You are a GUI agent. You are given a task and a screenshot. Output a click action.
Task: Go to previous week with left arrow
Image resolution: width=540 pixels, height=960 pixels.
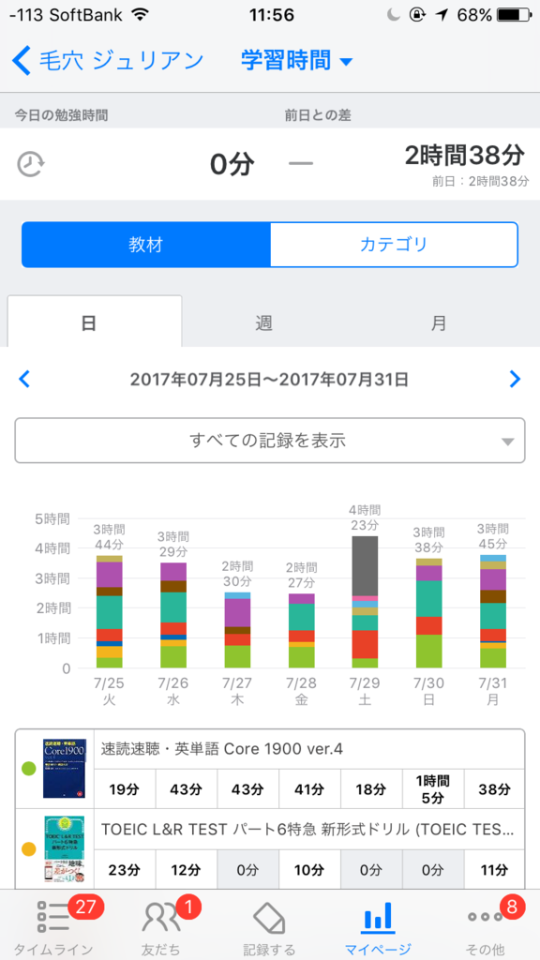24,380
